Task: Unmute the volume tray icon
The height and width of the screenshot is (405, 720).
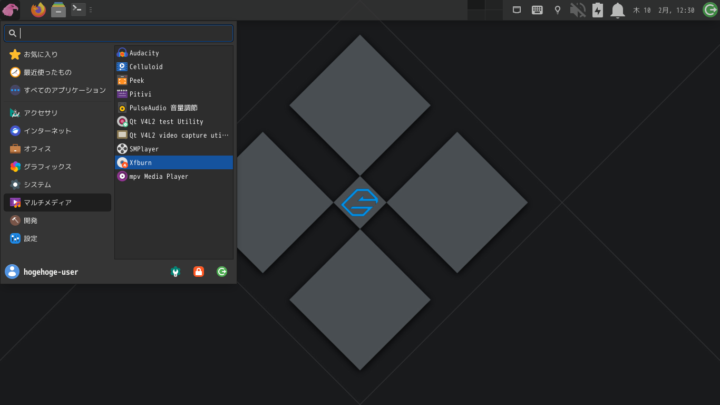Action: click(578, 9)
